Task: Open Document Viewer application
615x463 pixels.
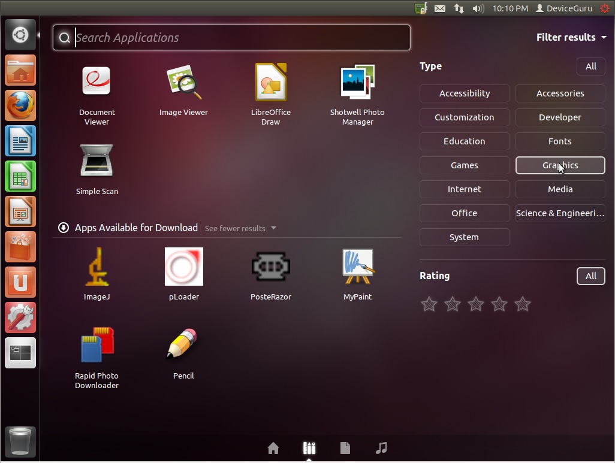Action: pos(97,95)
